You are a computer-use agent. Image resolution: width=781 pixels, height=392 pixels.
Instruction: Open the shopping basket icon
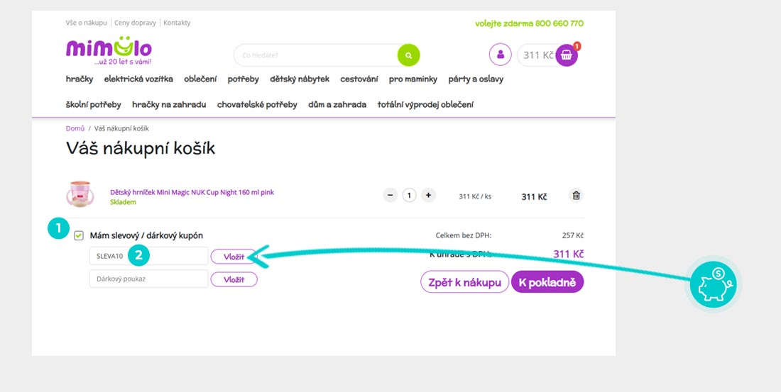(566, 55)
